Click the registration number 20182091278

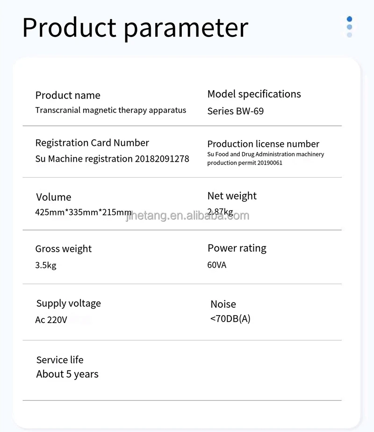coord(162,159)
